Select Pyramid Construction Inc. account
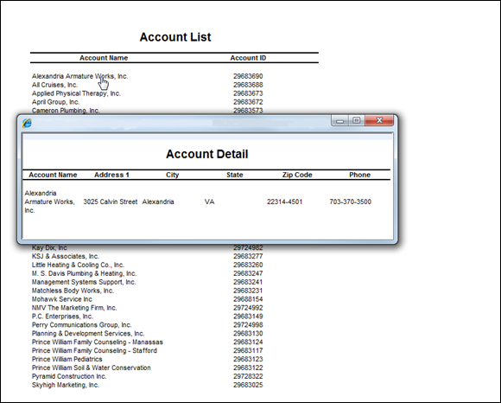The height and width of the screenshot is (403, 501). tap(69, 376)
